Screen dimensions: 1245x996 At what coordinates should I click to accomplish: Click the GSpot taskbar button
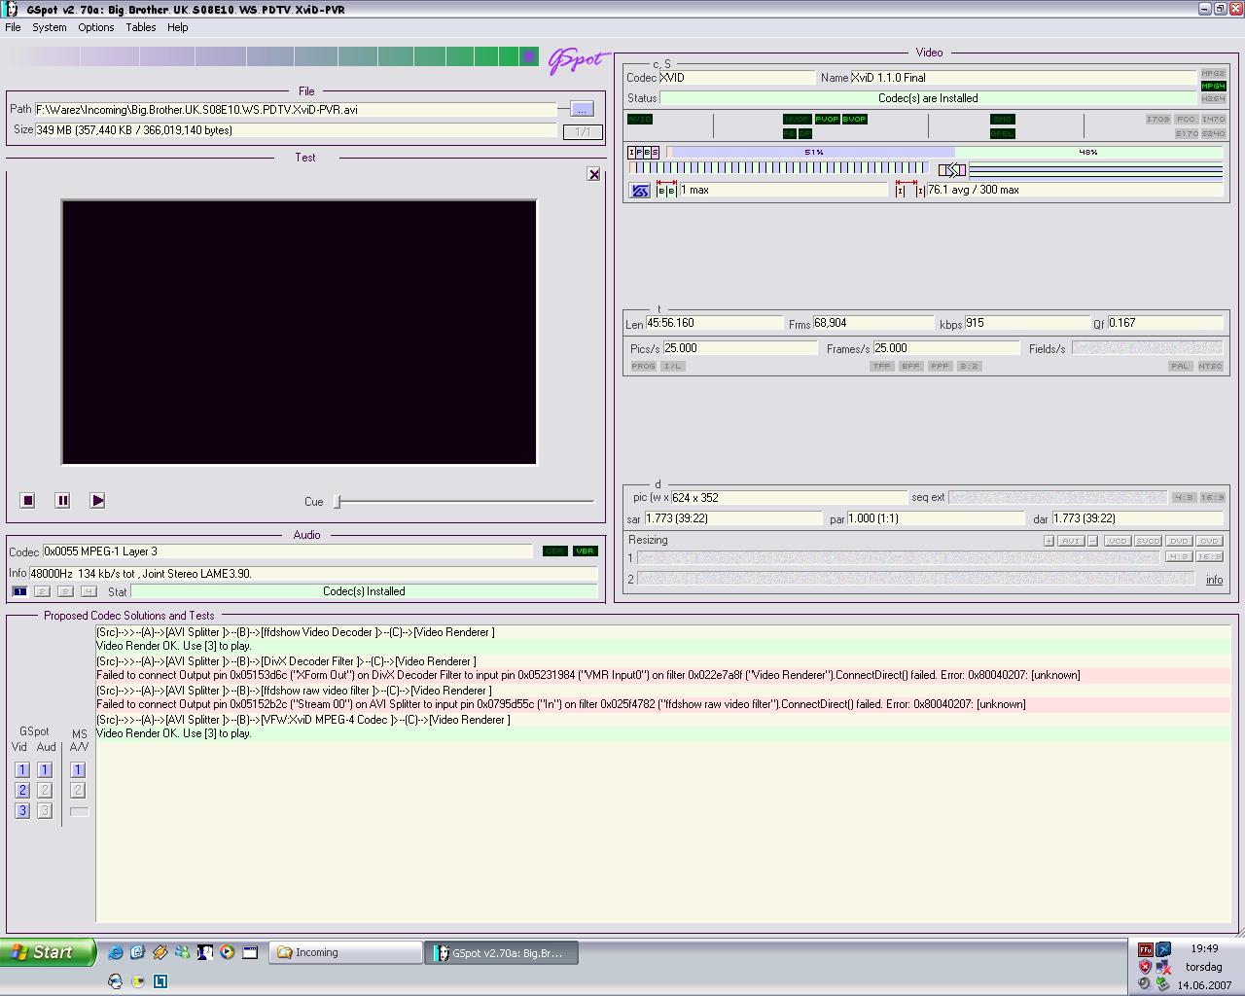point(503,953)
